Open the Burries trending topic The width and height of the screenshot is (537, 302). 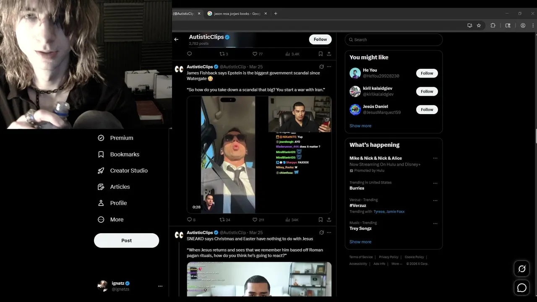coord(357,188)
